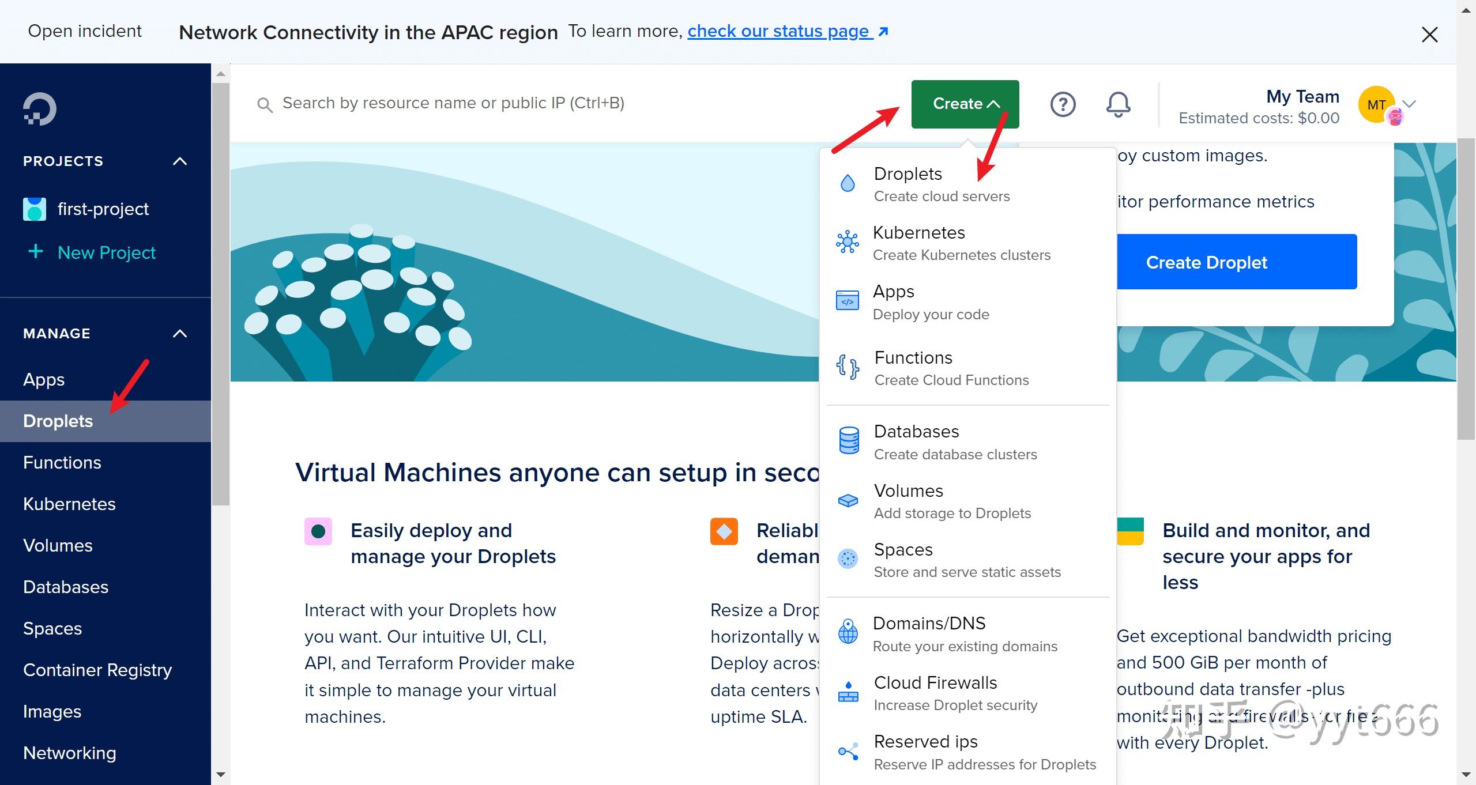Dismiss the open incident banner
1476x785 pixels.
[x=1429, y=35]
